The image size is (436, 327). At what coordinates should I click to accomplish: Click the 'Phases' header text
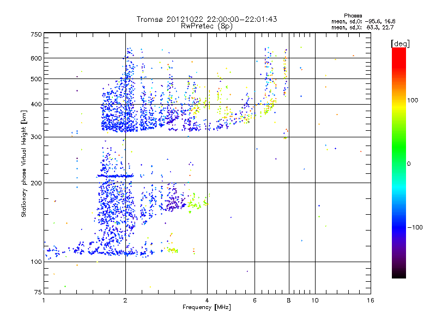coord(353,16)
